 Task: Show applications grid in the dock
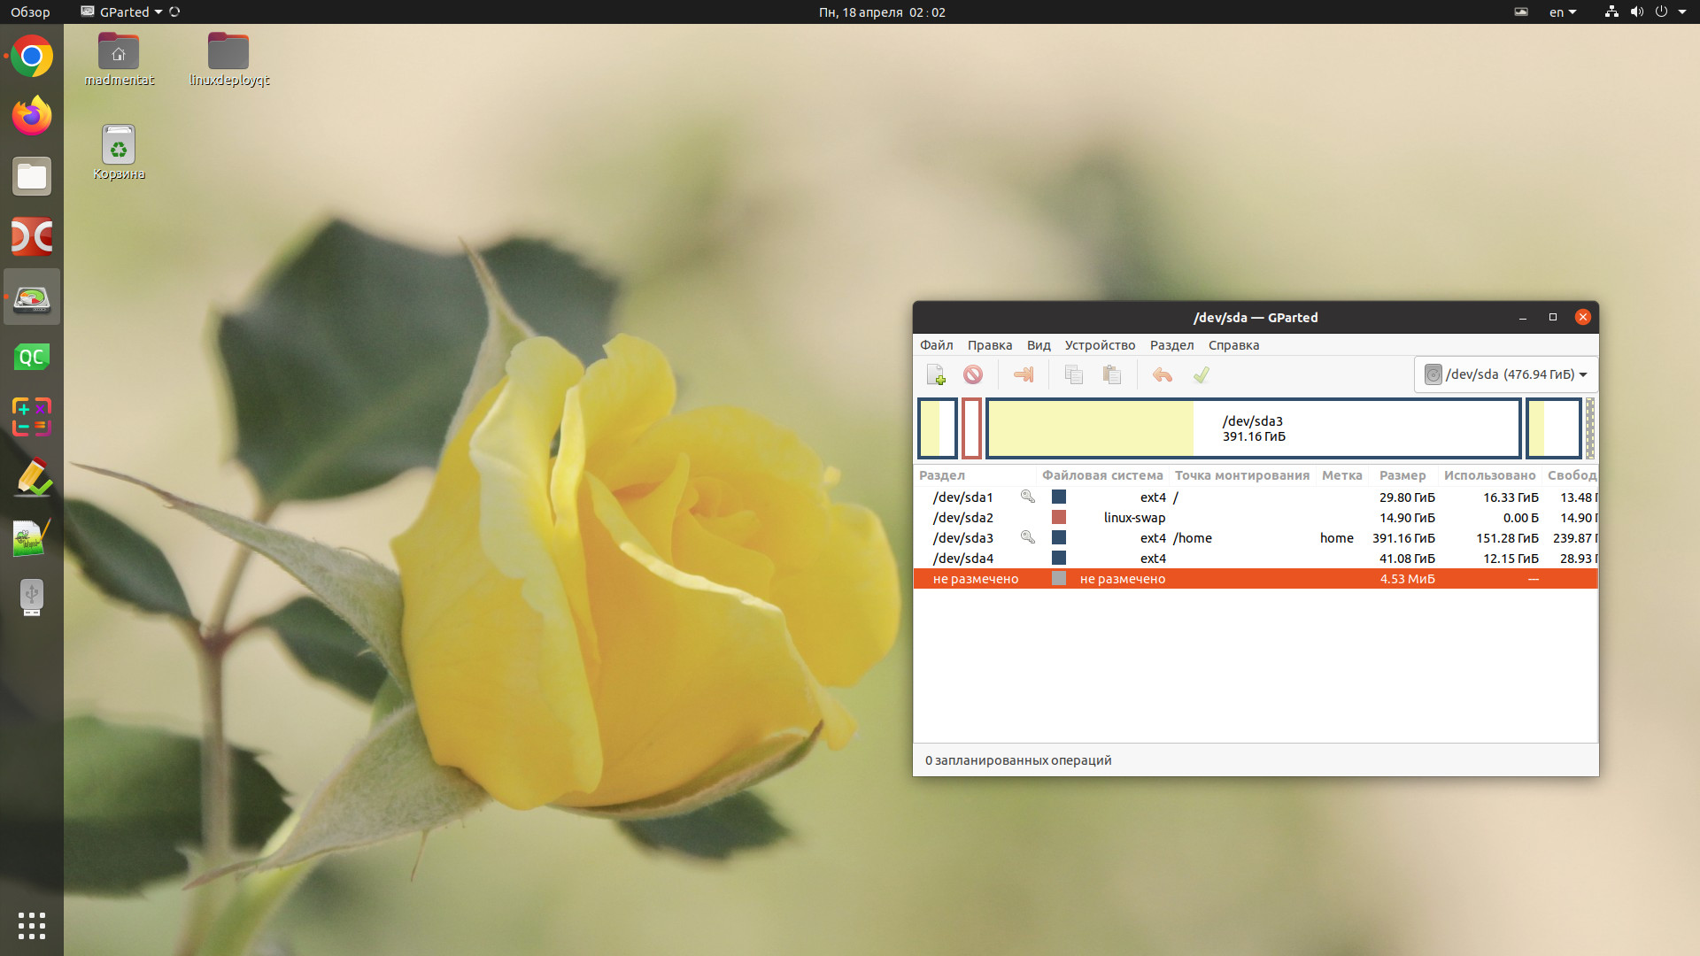point(32,926)
